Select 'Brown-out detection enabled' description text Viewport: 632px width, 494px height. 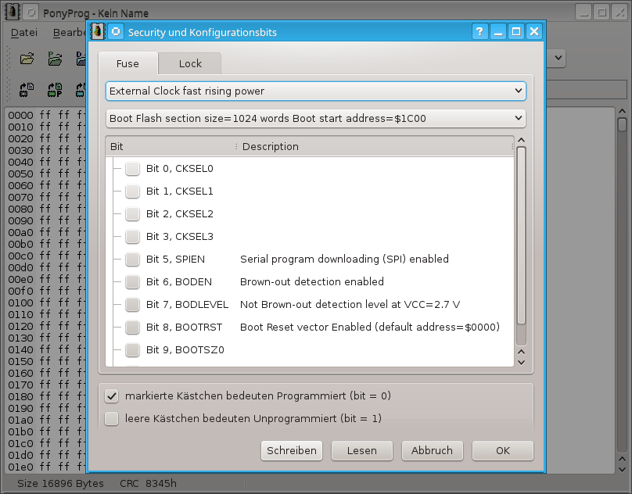point(312,281)
